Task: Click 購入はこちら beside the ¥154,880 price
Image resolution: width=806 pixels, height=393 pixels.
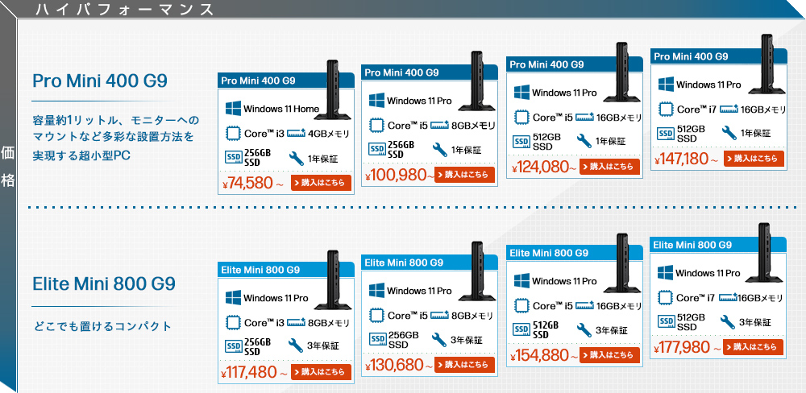Action: tap(609, 355)
